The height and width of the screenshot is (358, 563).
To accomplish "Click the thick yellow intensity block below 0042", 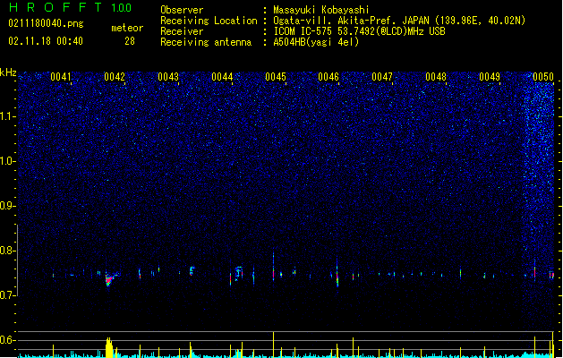I will point(109,347).
